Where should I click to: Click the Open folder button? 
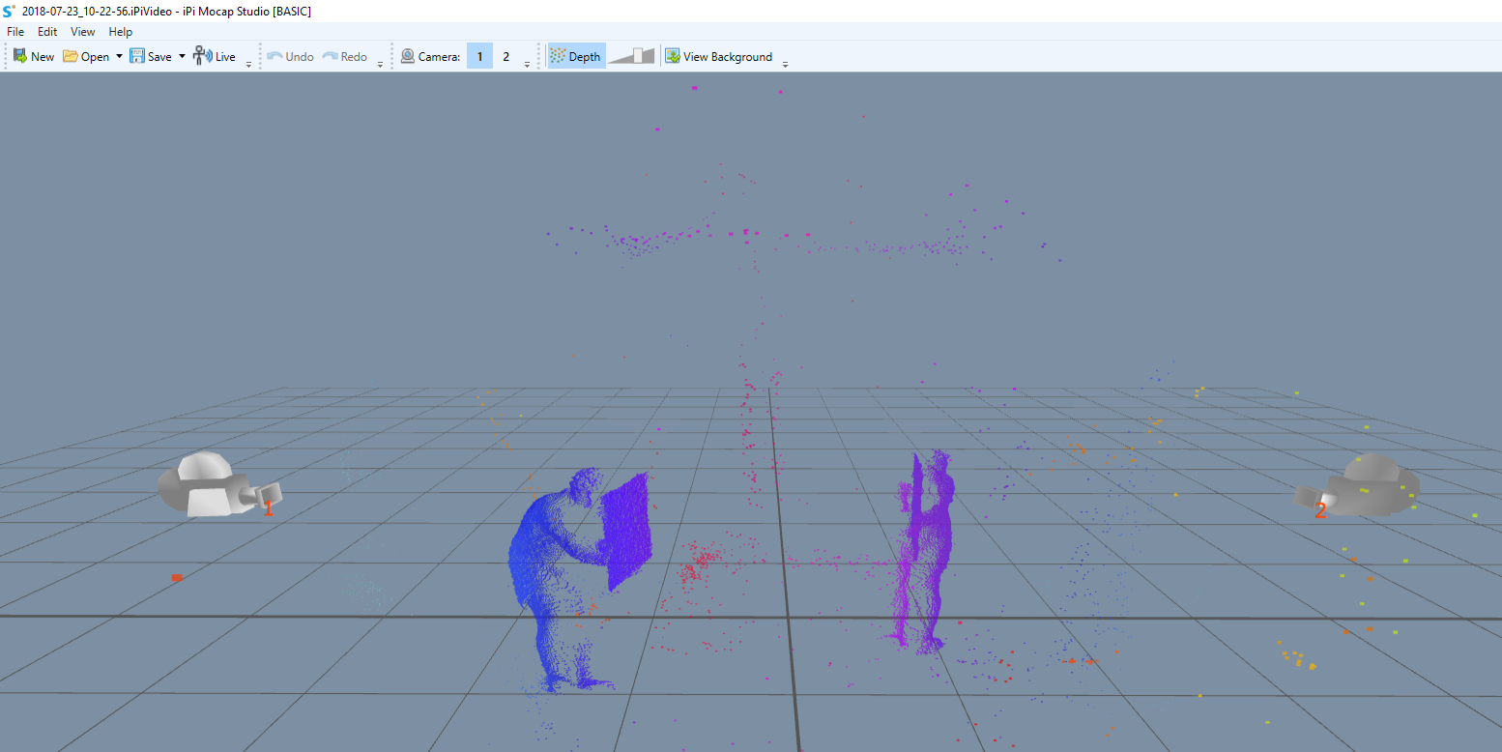click(86, 56)
